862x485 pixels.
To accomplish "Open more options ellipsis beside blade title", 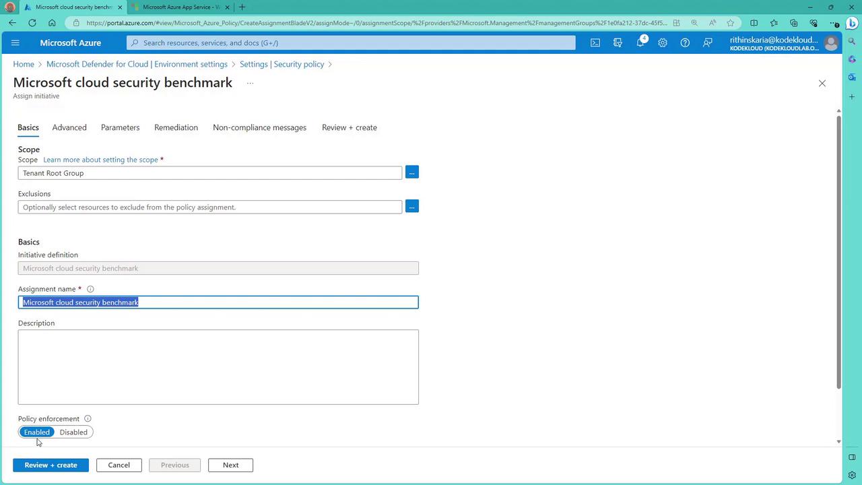I will [x=250, y=83].
